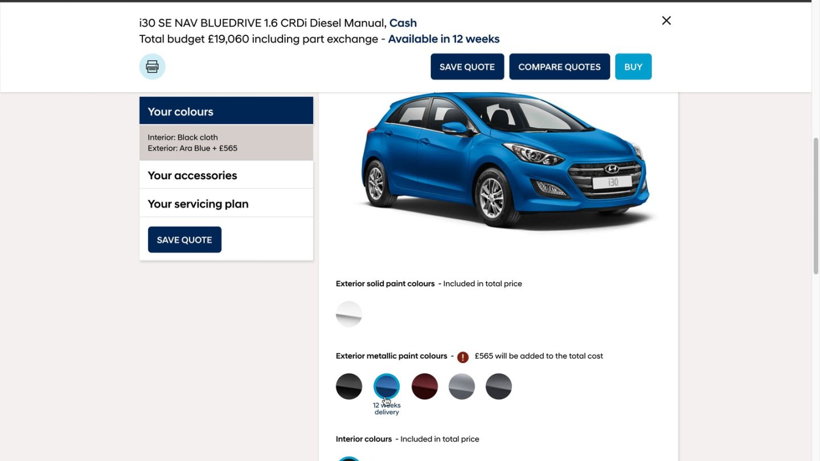The image size is (820, 461).
Task: Select the Ara Blue metallic paint swatch
Action: 386,386
